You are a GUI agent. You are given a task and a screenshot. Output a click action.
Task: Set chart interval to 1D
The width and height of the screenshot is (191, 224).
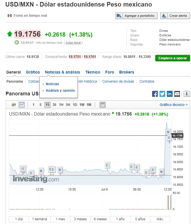75,105
